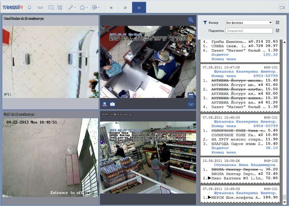Click the blue filter funnel icon

[205, 23]
